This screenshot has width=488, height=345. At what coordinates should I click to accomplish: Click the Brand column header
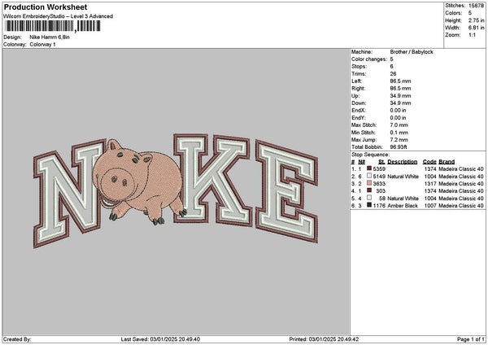coord(447,162)
